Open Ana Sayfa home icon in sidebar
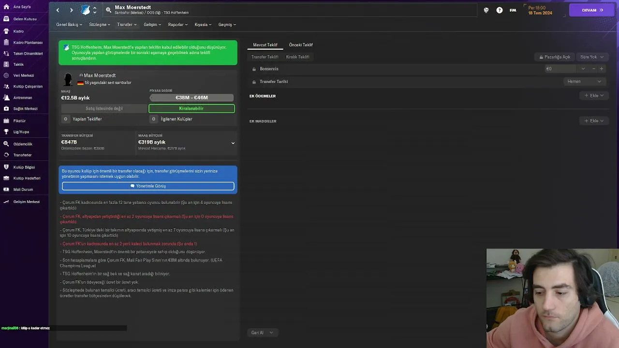Screen dimensions: 619x348 click(x=6, y=7)
